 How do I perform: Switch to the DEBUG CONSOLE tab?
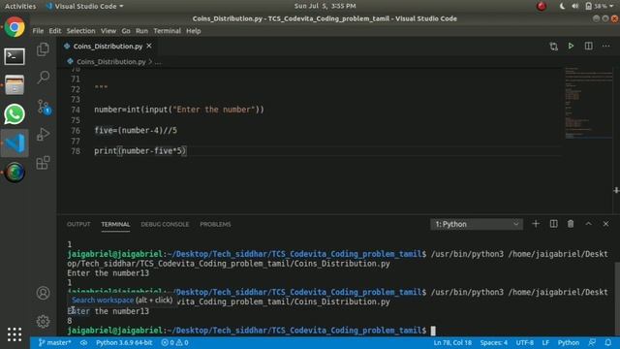click(165, 224)
